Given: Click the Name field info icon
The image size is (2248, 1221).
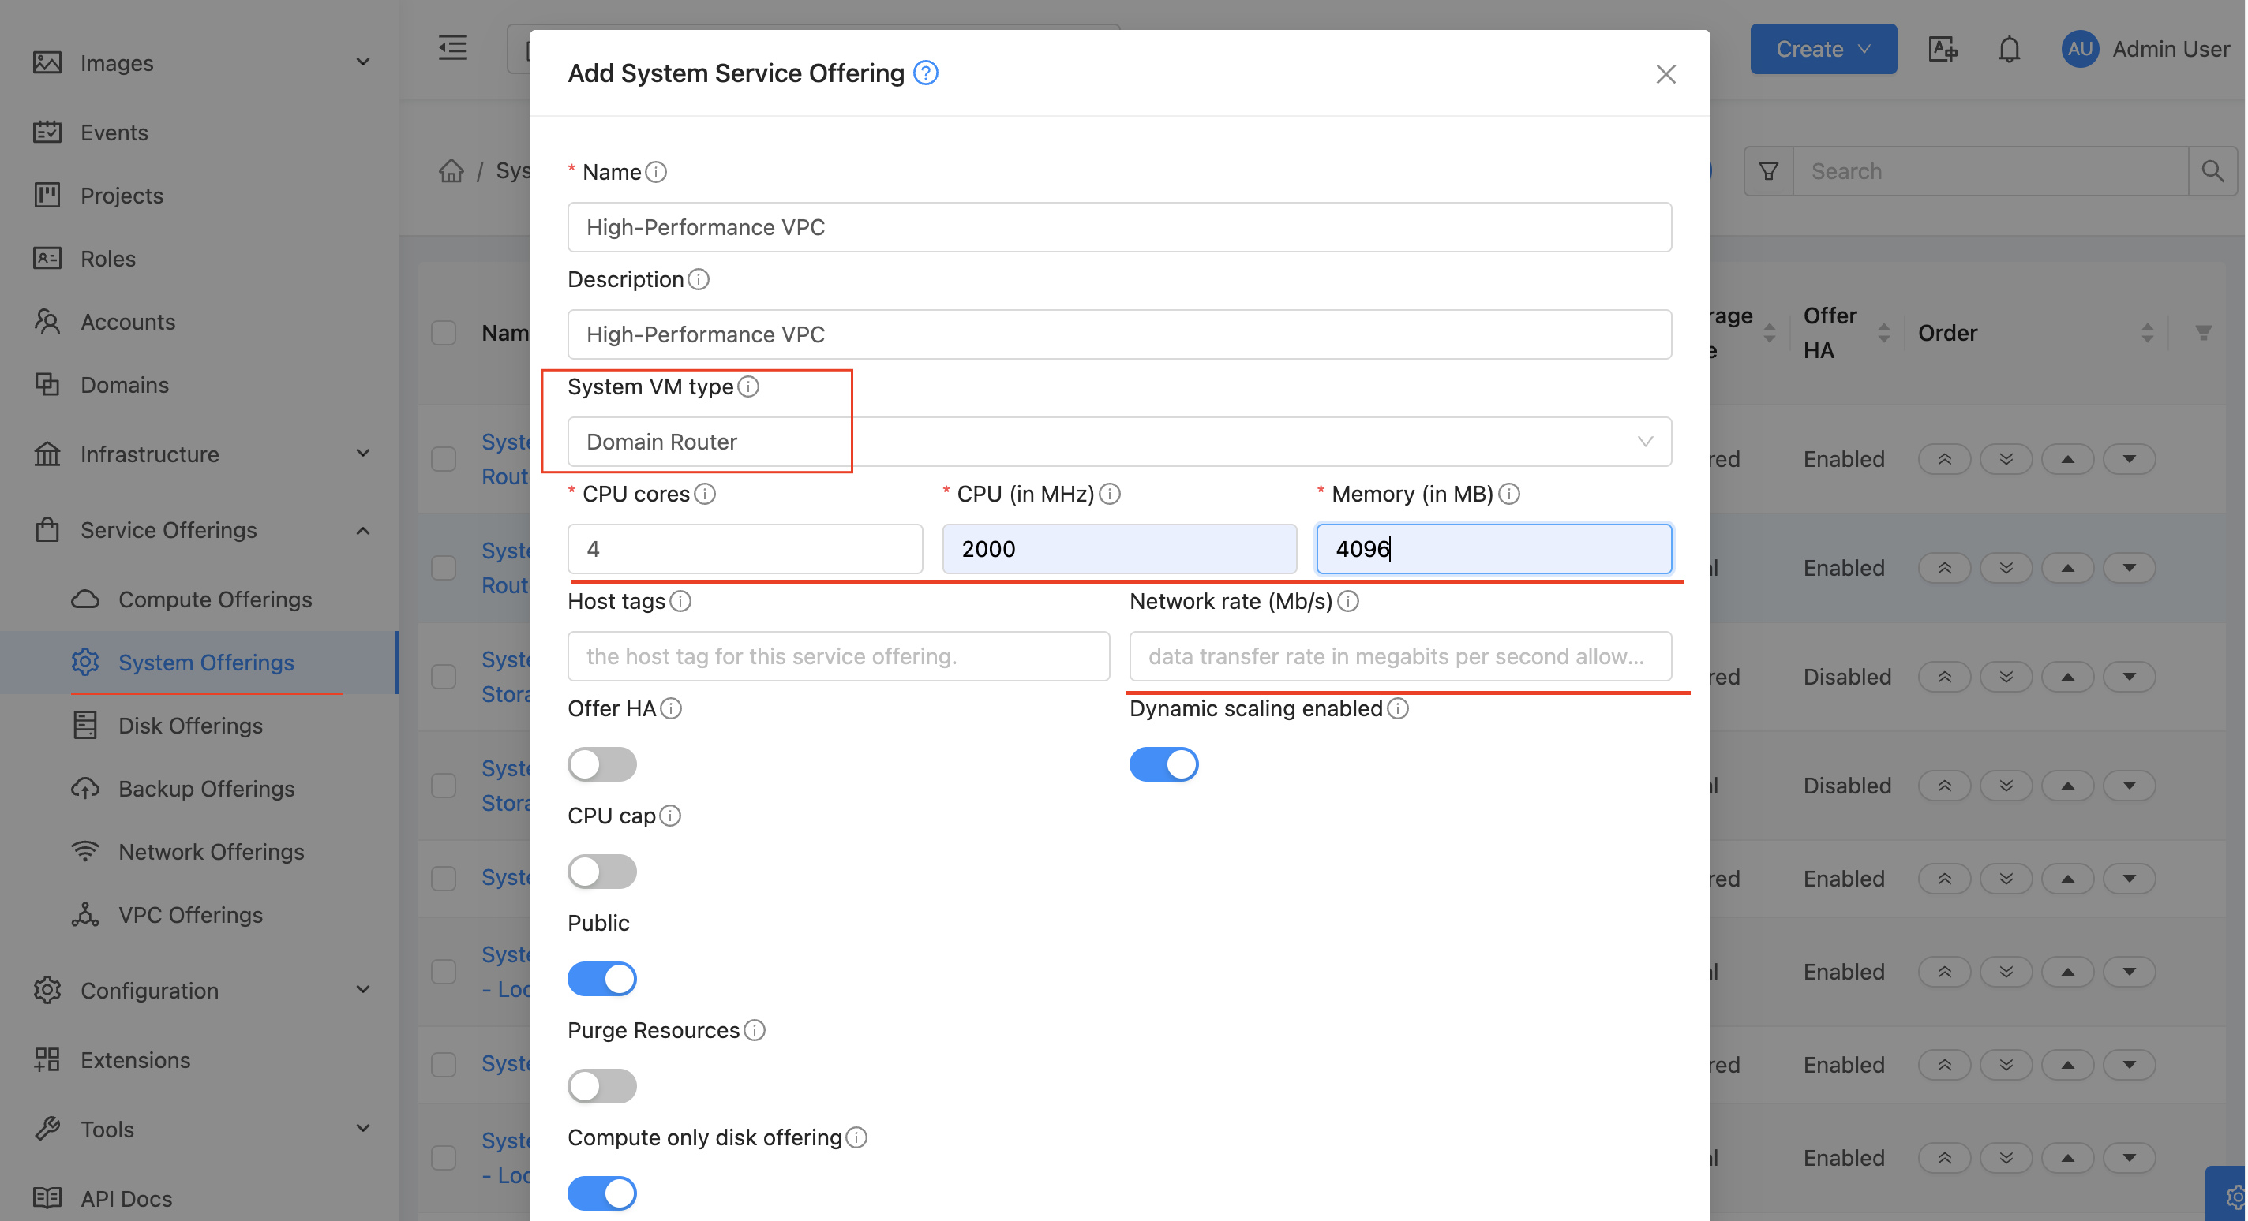Looking at the screenshot, I should click(x=655, y=172).
